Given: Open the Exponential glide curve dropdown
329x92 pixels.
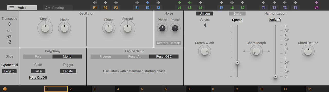Looking at the screenshot, I should [9, 65].
